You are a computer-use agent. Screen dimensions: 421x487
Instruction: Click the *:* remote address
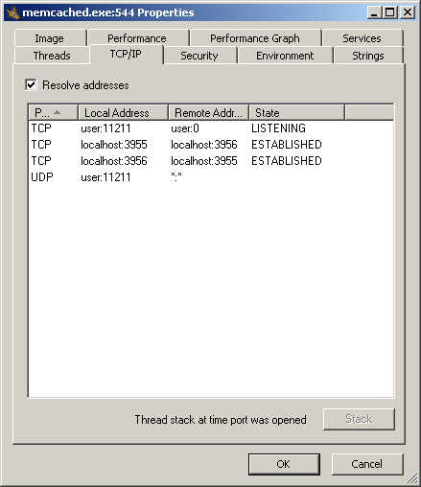coord(176,176)
